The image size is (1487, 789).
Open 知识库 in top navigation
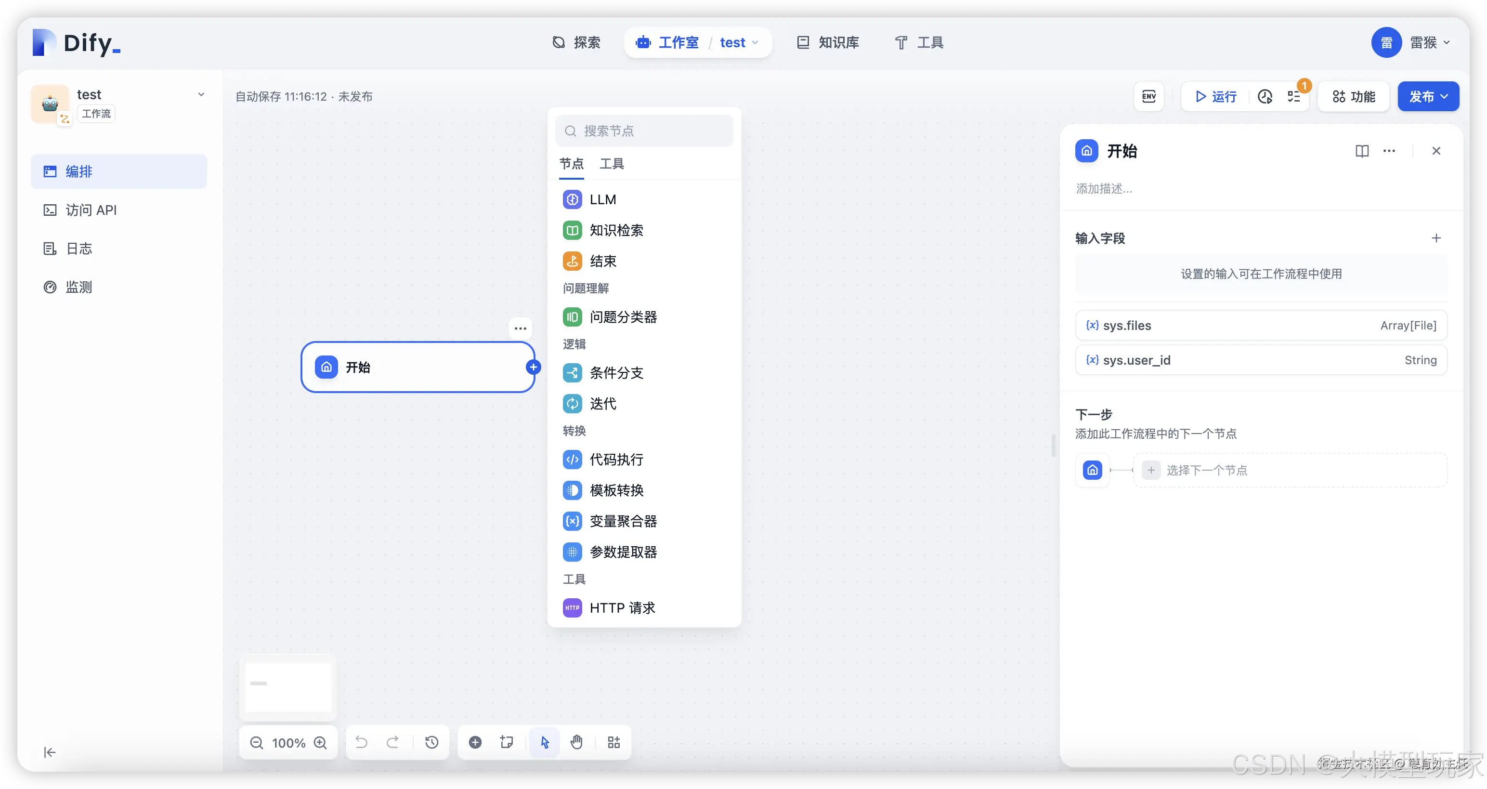click(x=827, y=42)
